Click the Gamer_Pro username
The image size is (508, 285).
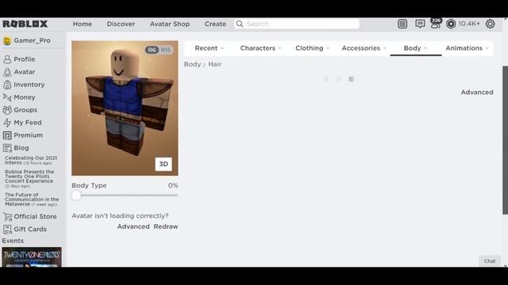(32, 40)
